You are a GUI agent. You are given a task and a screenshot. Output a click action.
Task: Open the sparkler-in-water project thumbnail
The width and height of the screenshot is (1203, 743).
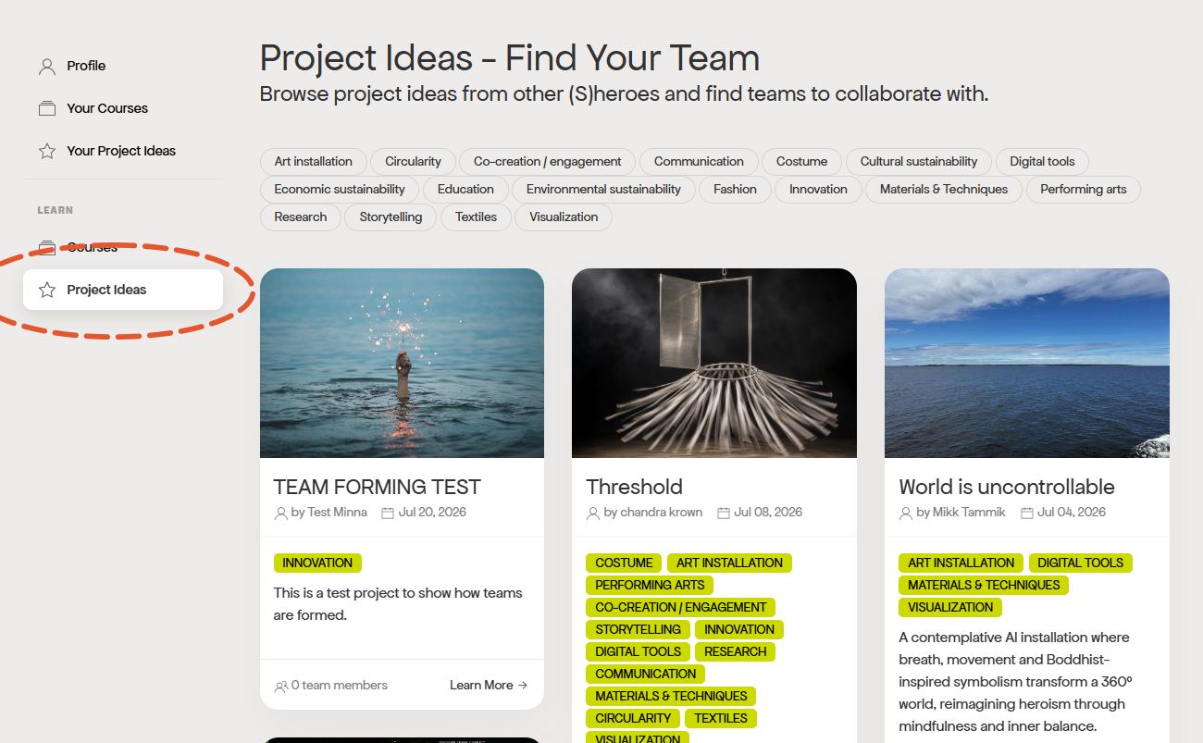tap(402, 363)
